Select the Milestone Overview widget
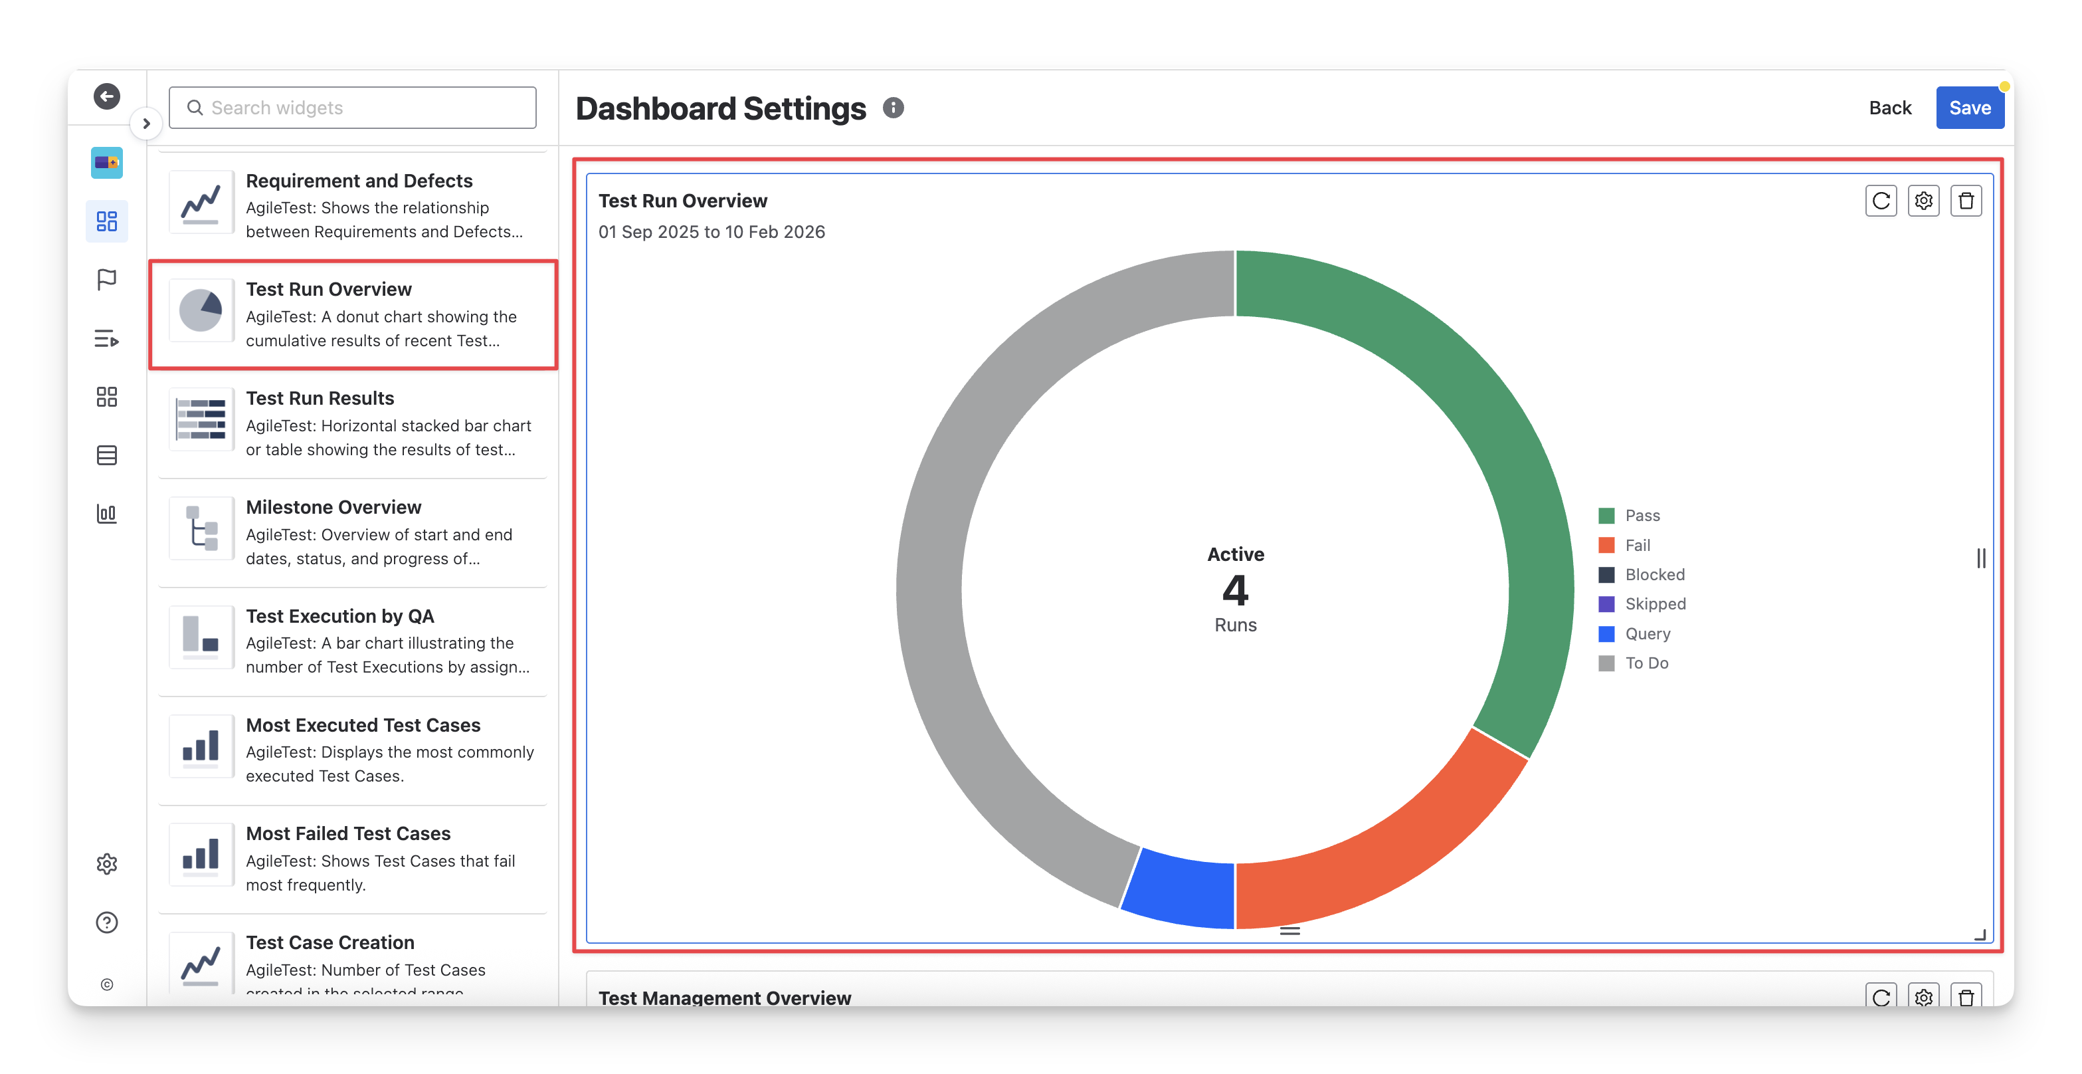Viewport: 2082px width, 1074px height. [353, 532]
